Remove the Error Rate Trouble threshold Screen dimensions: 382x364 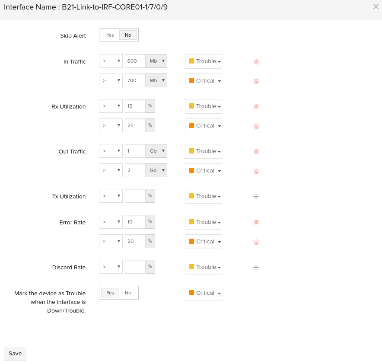(x=256, y=222)
